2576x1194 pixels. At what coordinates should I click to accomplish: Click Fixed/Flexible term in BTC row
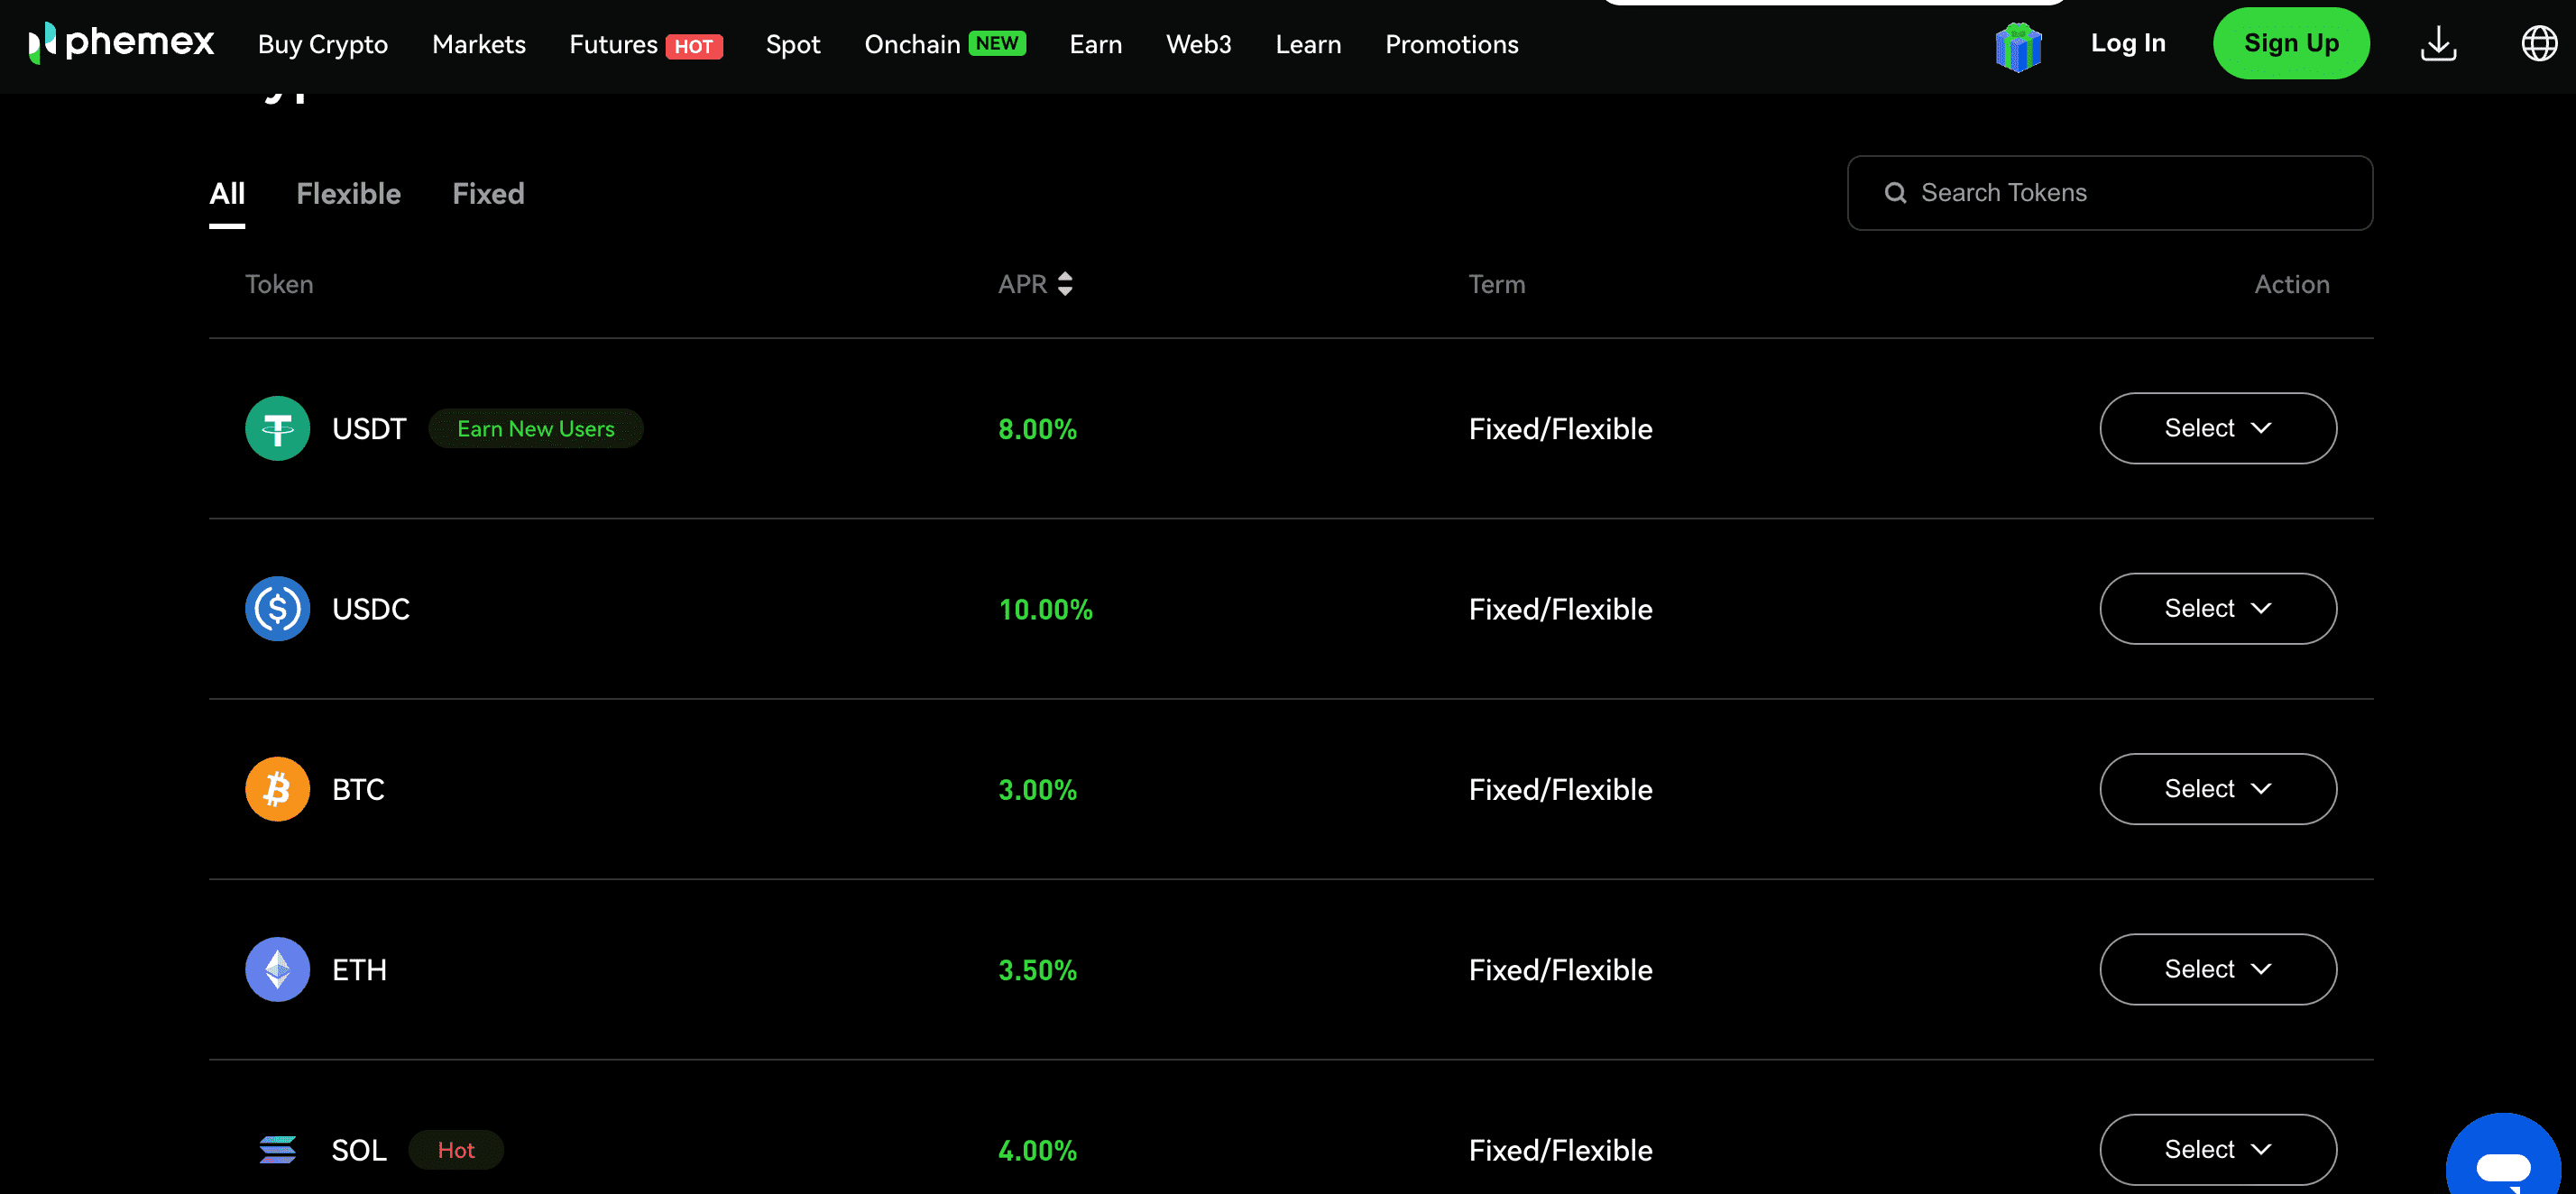tap(1560, 790)
